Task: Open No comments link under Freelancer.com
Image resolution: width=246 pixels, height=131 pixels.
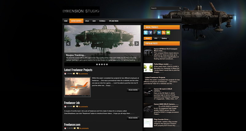Action: [84, 128]
